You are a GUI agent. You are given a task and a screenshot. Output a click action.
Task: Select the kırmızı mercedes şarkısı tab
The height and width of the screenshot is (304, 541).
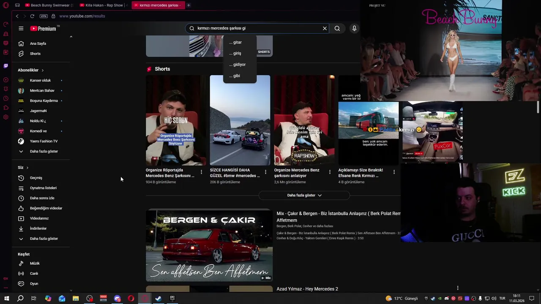(x=158, y=5)
